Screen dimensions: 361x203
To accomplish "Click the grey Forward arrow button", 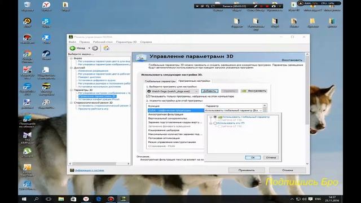I will pyautogui.click(x=95, y=48).
